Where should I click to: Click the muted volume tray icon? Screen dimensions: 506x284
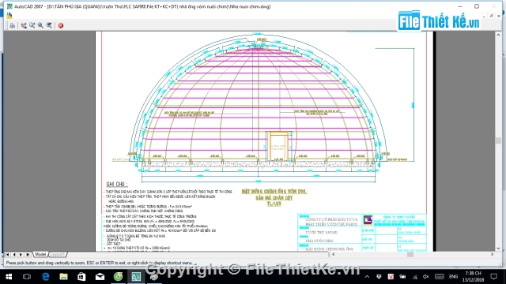[x=426, y=277]
